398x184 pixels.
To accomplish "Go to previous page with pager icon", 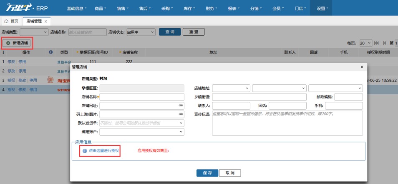I will (384, 43).
